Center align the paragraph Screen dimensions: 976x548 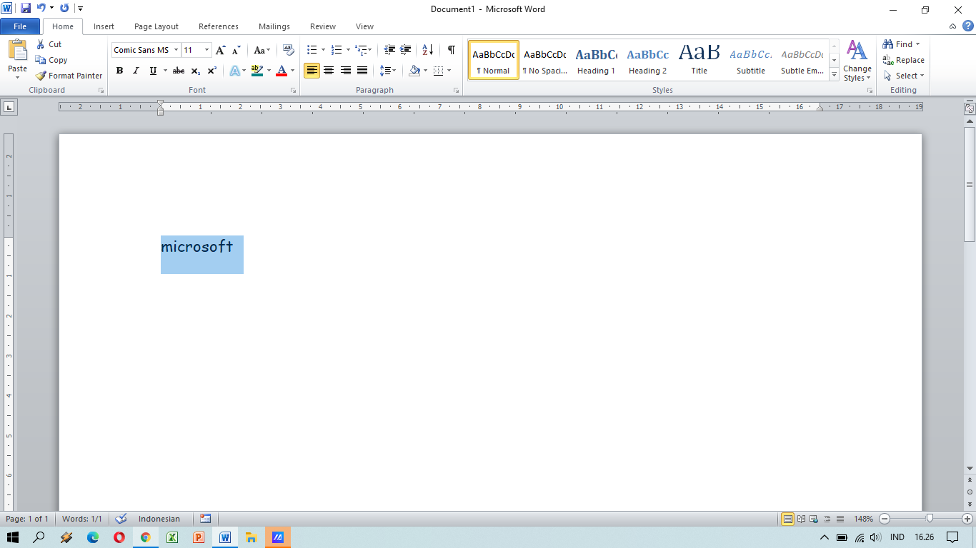point(329,71)
